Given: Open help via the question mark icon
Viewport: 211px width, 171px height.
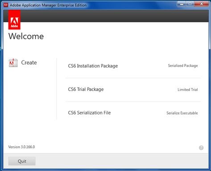Looking at the screenshot, I should click(201, 148).
